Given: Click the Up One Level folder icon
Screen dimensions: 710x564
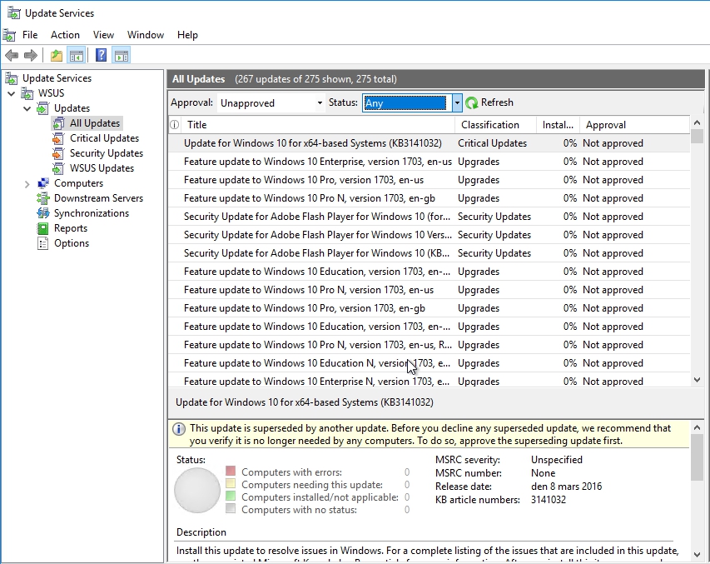Looking at the screenshot, I should tap(57, 56).
